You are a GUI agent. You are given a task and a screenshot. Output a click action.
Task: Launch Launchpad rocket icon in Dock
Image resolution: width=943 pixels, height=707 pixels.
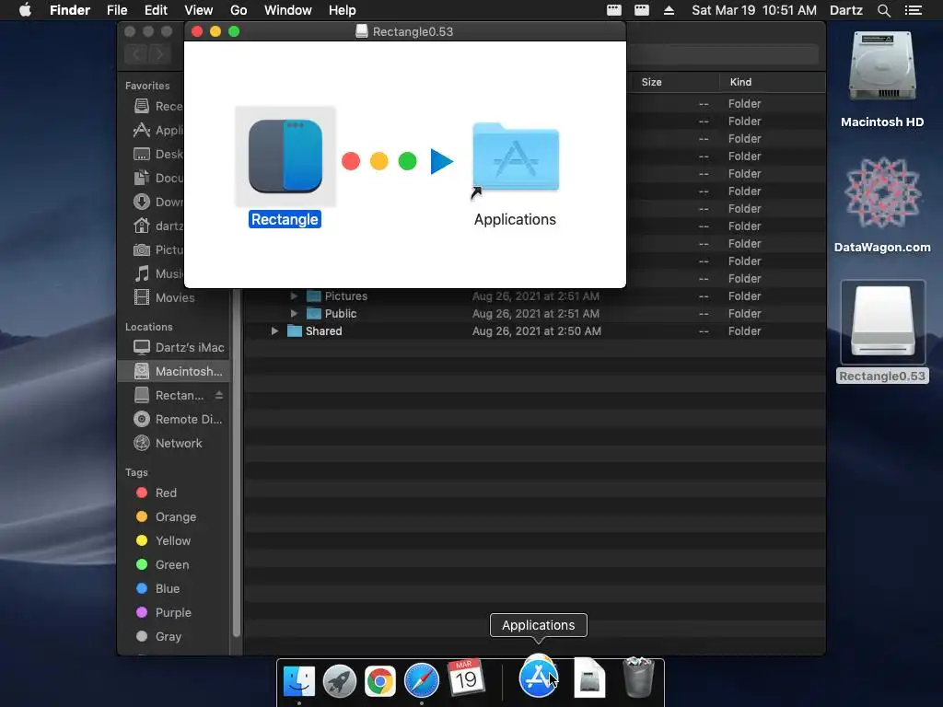click(340, 680)
